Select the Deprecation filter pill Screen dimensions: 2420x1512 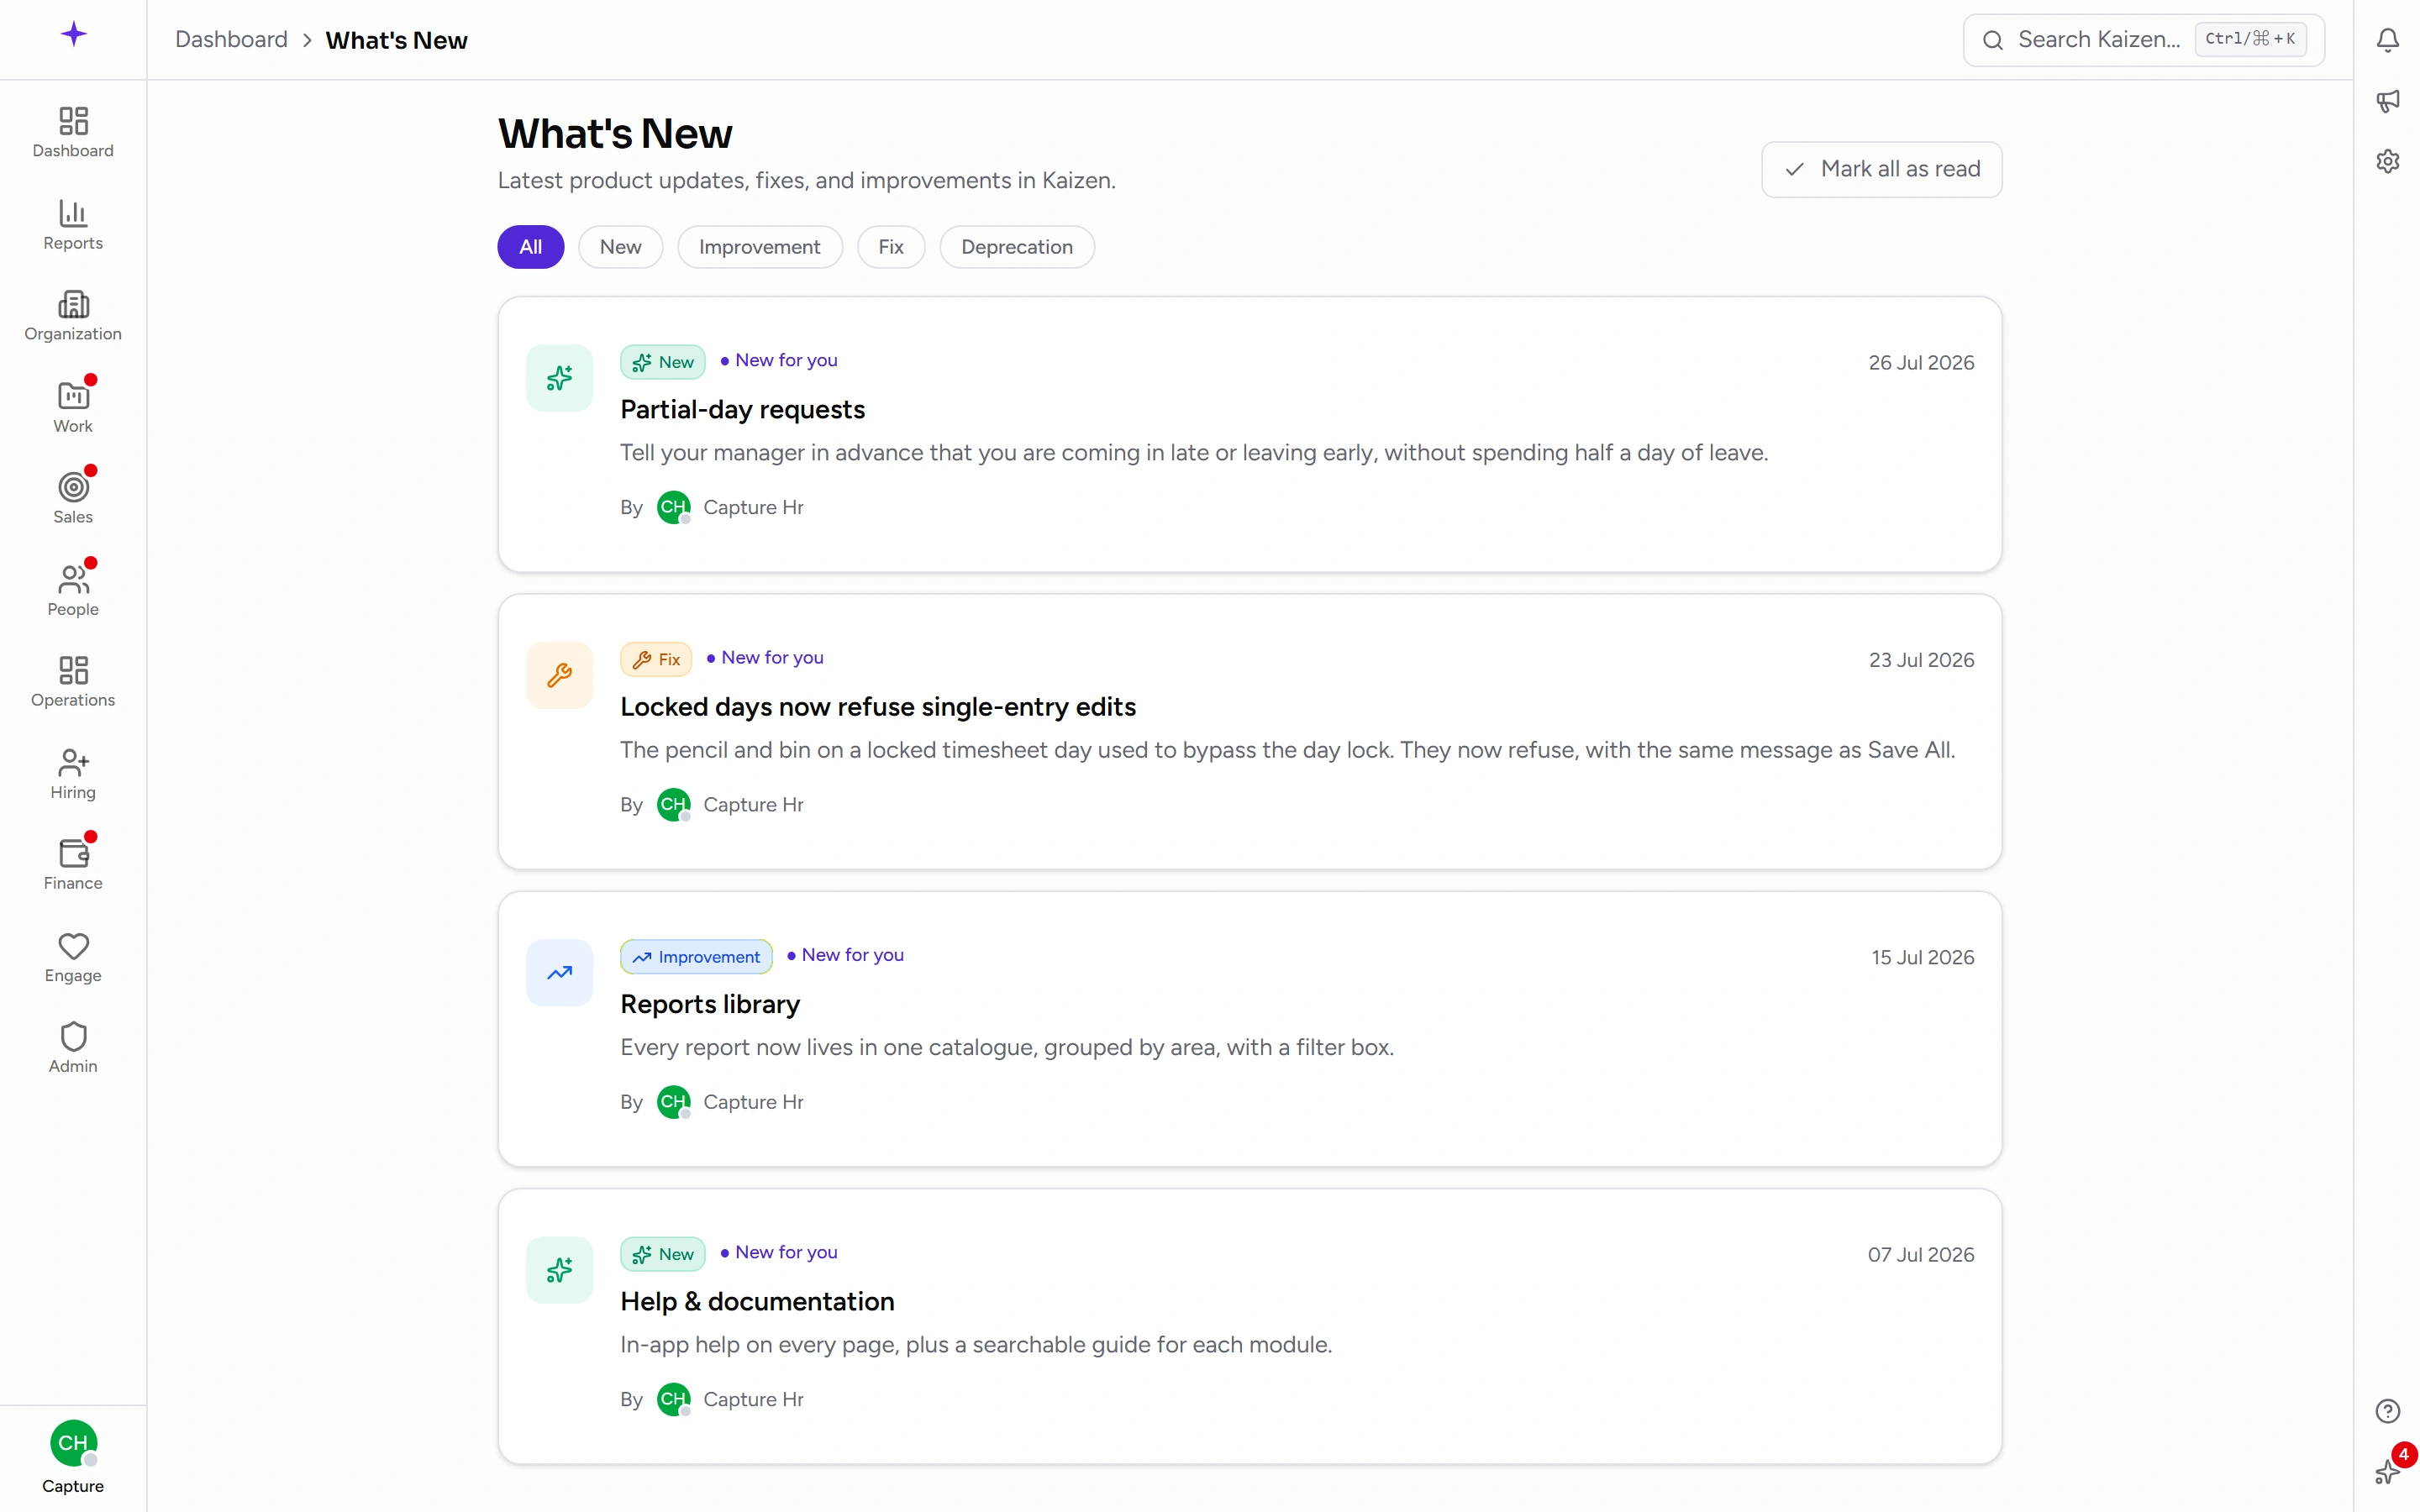tap(1016, 247)
